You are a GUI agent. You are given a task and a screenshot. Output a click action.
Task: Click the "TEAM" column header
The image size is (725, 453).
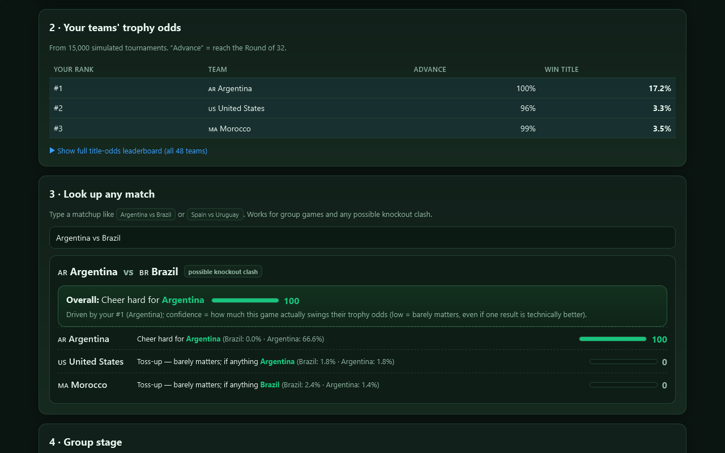[217, 70]
